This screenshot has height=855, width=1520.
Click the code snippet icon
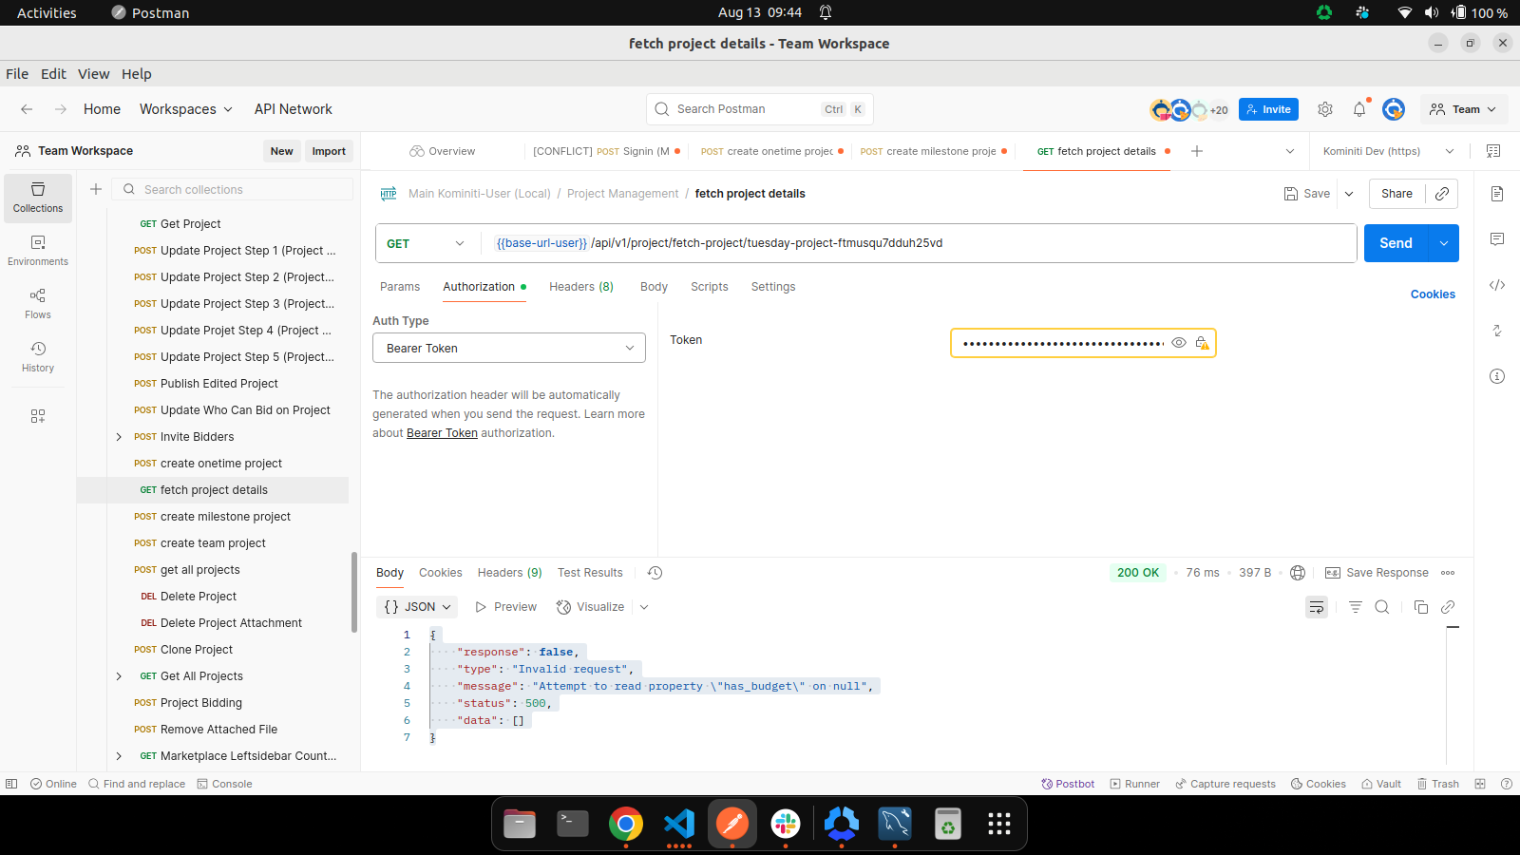[1497, 285]
